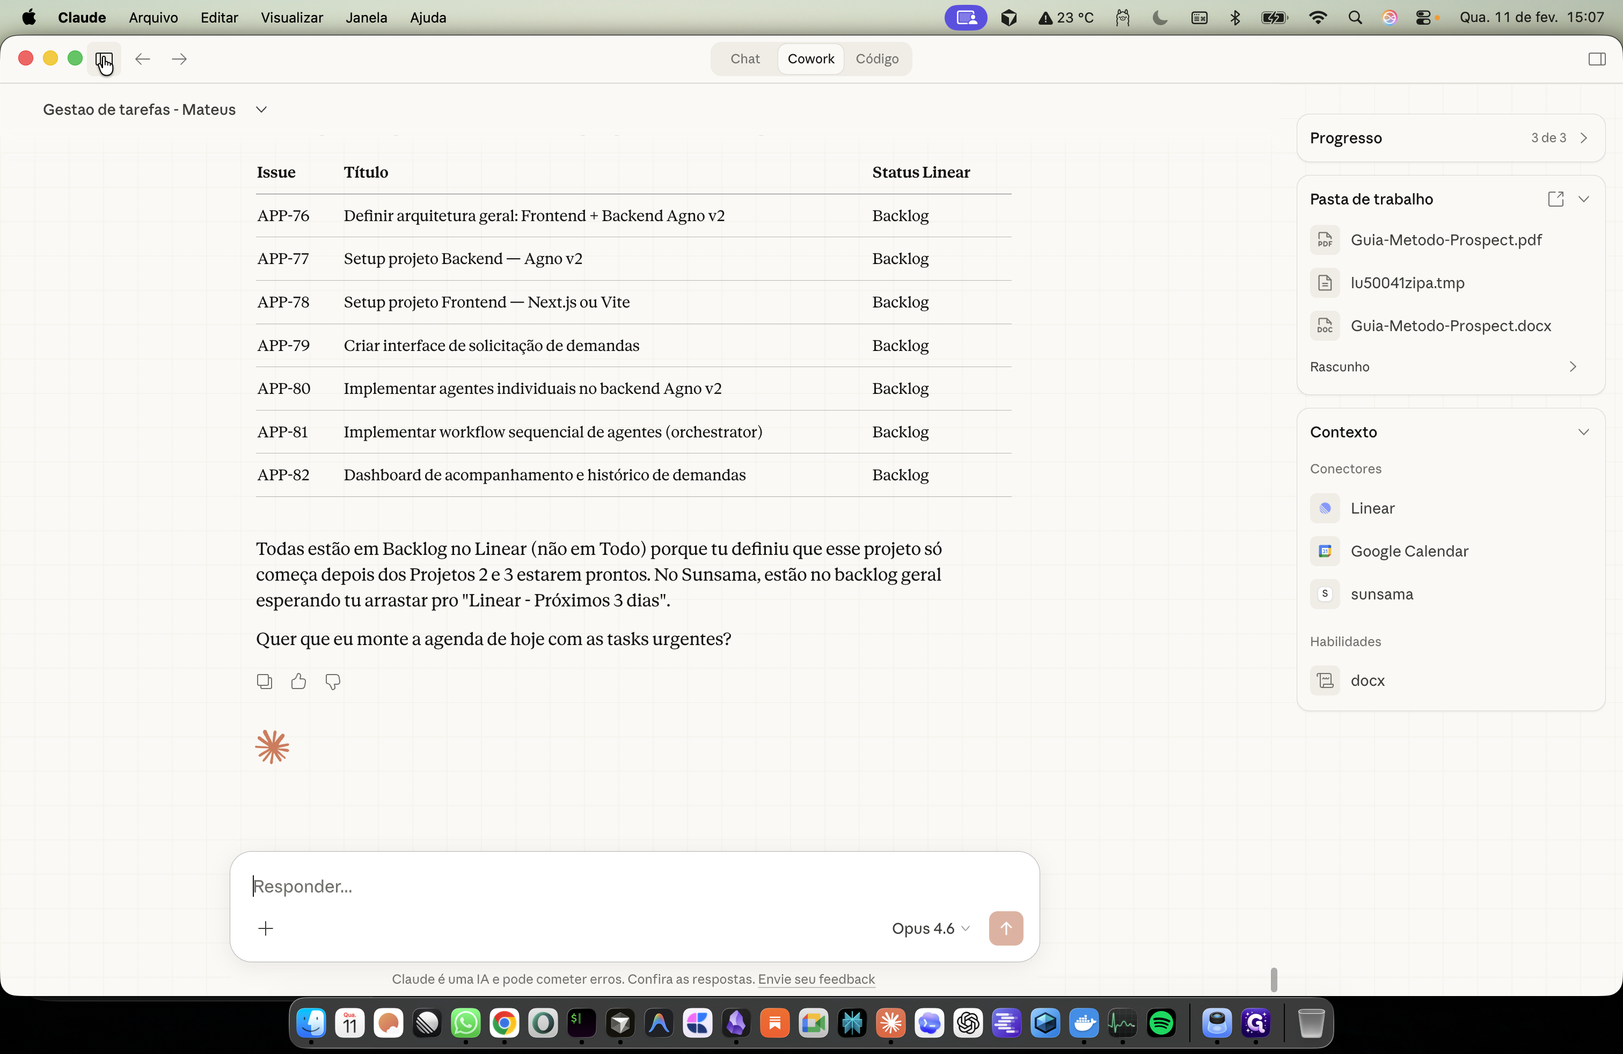
Task: Give thumbs up feedback on response
Action: (x=299, y=681)
